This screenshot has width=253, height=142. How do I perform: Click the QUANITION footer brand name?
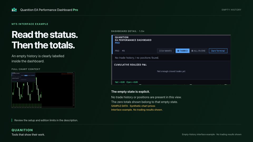pyautogui.click(x=22, y=130)
